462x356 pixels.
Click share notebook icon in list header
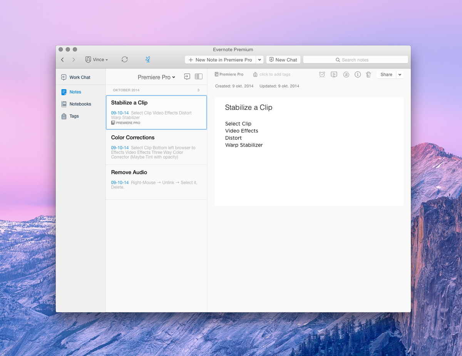[x=187, y=77]
